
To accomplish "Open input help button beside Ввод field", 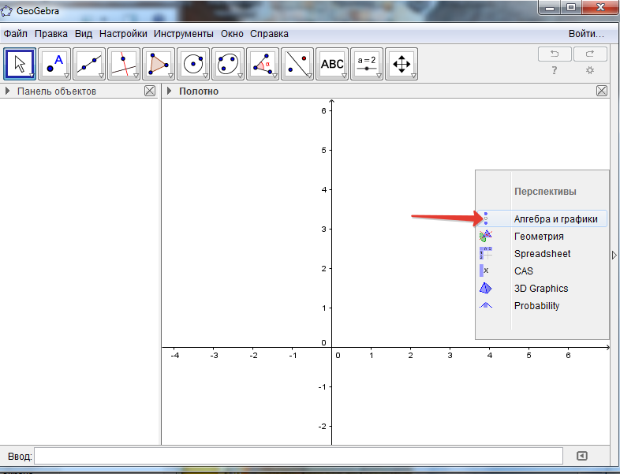I will 581,456.
